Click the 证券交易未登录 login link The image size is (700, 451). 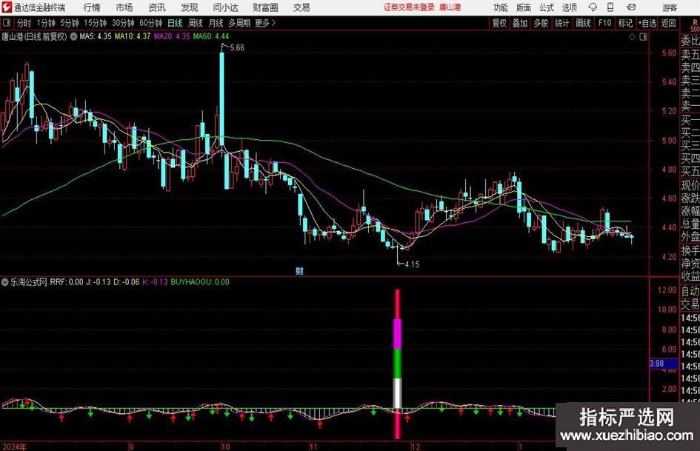pos(409,7)
